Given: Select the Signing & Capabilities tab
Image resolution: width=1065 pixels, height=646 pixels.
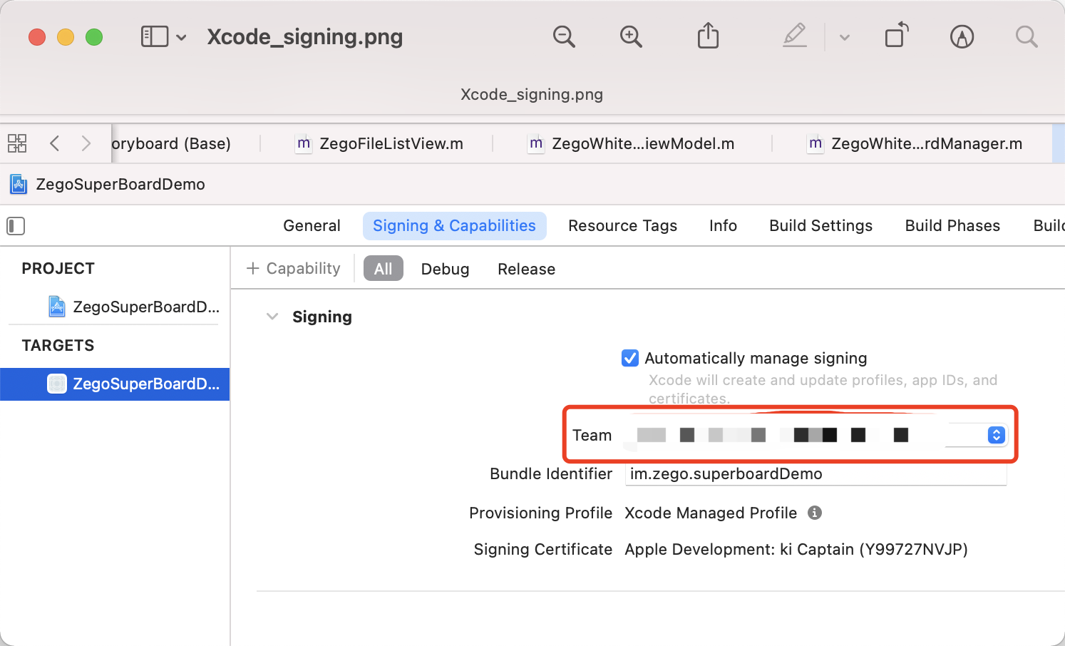Looking at the screenshot, I should 454,225.
